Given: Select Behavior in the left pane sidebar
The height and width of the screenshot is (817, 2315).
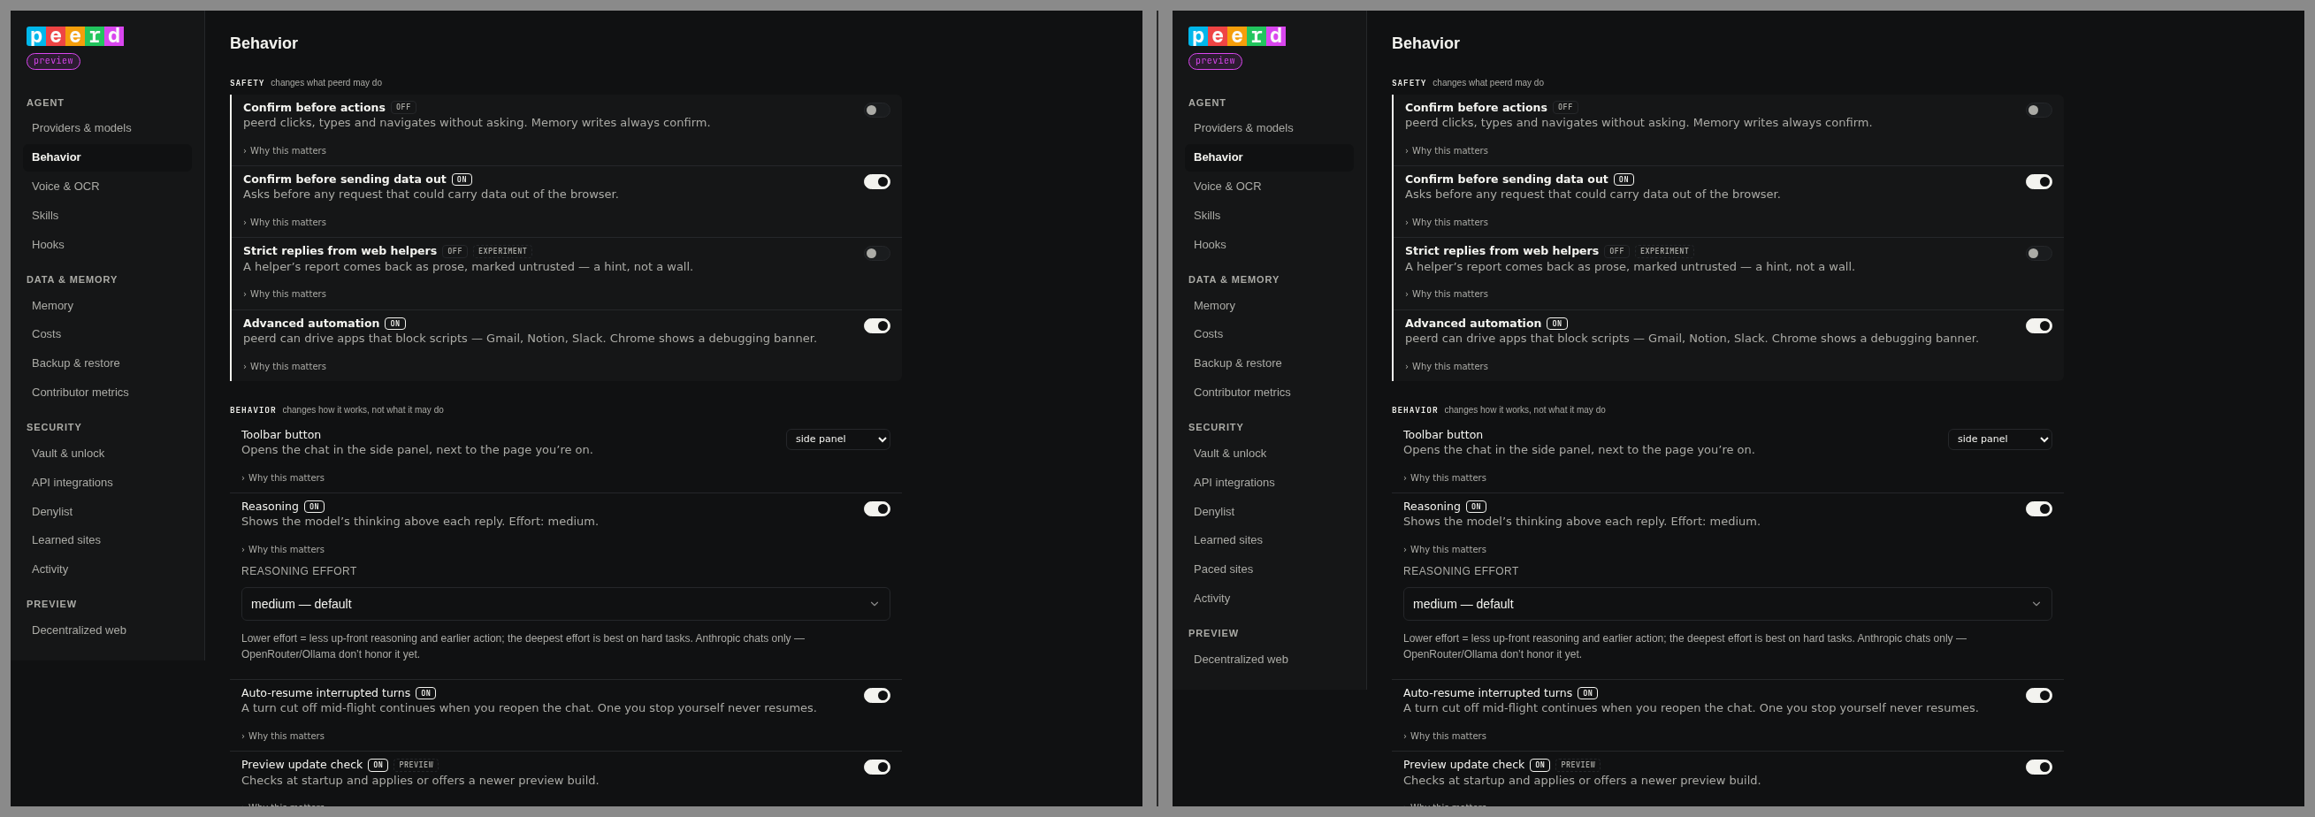Looking at the screenshot, I should (x=107, y=157).
